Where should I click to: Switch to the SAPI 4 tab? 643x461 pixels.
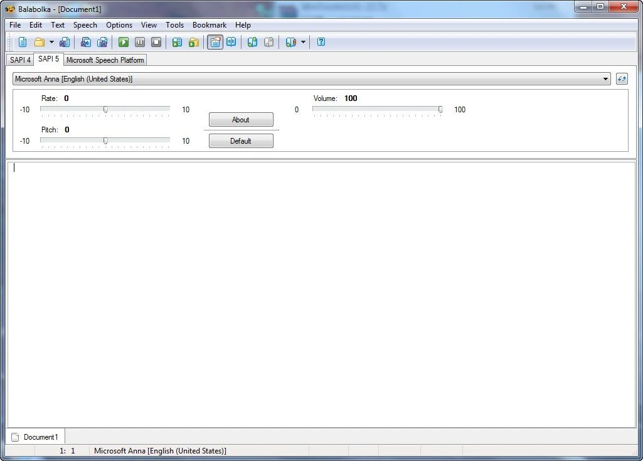[x=20, y=60]
